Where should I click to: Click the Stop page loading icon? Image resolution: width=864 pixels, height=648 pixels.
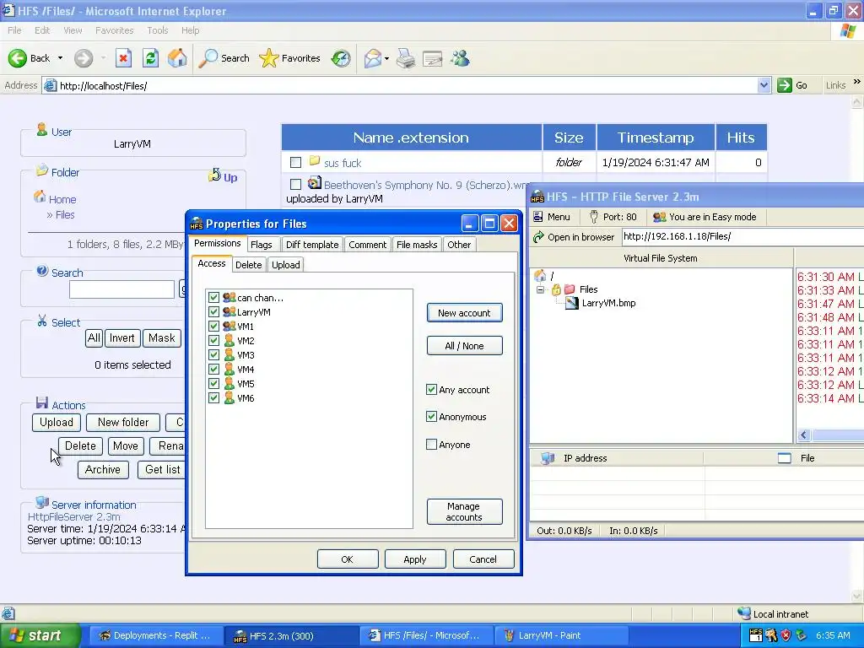pos(123,58)
